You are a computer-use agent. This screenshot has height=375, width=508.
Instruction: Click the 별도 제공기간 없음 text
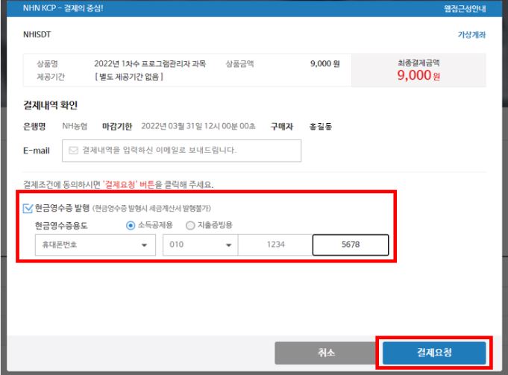(129, 77)
